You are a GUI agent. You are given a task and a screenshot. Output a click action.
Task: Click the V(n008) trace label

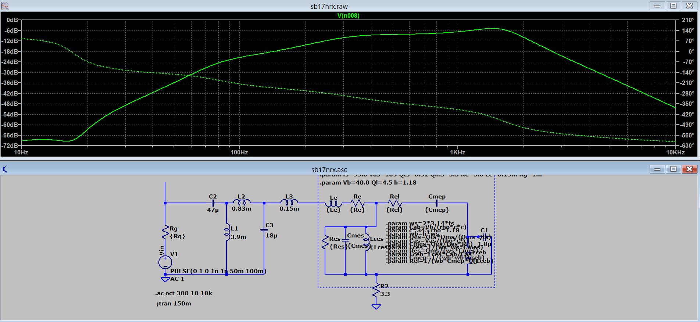pyautogui.click(x=348, y=15)
